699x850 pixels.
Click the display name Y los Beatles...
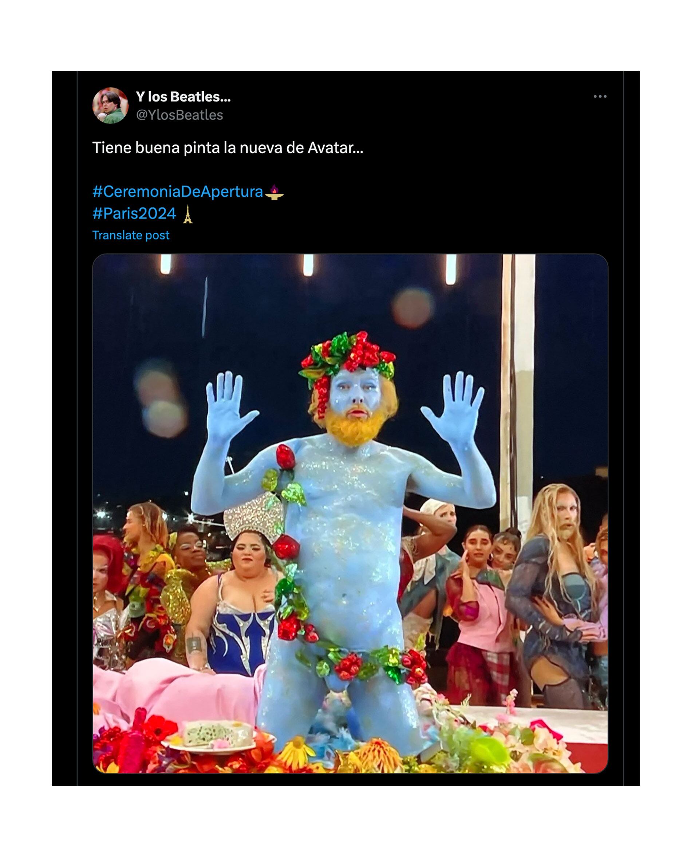coord(183,97)
